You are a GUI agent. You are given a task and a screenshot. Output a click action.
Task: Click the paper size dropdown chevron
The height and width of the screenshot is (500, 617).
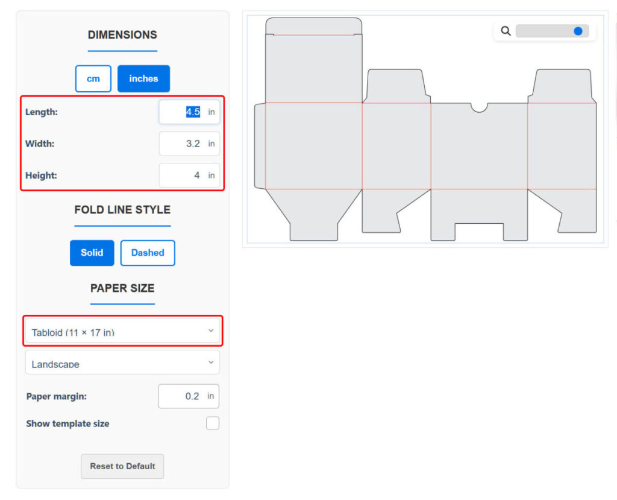coord(210,331)
